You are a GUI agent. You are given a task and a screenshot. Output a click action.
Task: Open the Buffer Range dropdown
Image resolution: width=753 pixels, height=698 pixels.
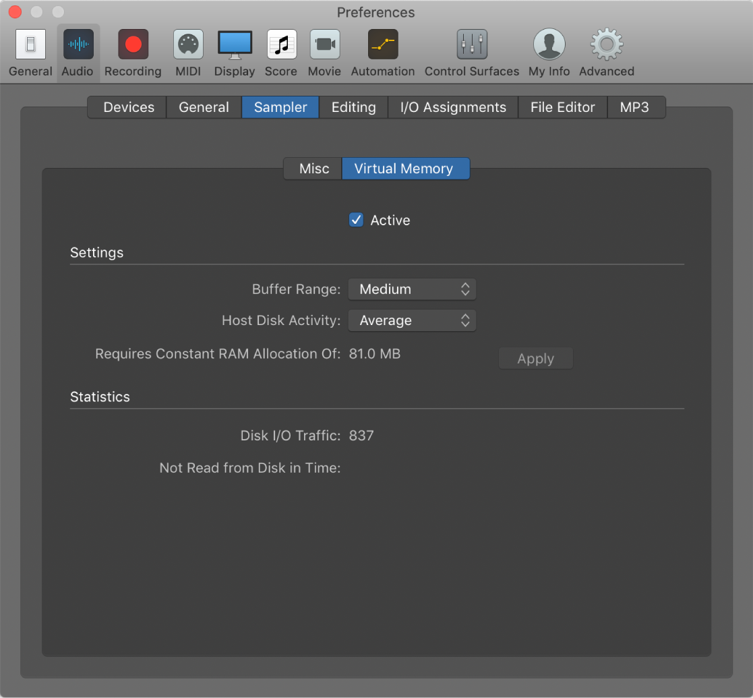[412, 289]
